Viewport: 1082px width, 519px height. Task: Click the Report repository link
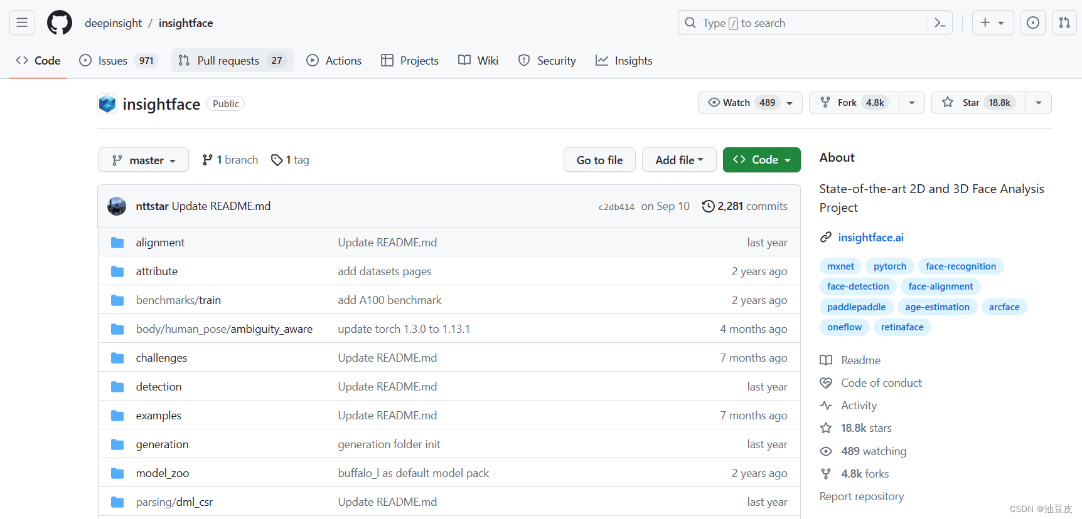(x=862, y=496)
